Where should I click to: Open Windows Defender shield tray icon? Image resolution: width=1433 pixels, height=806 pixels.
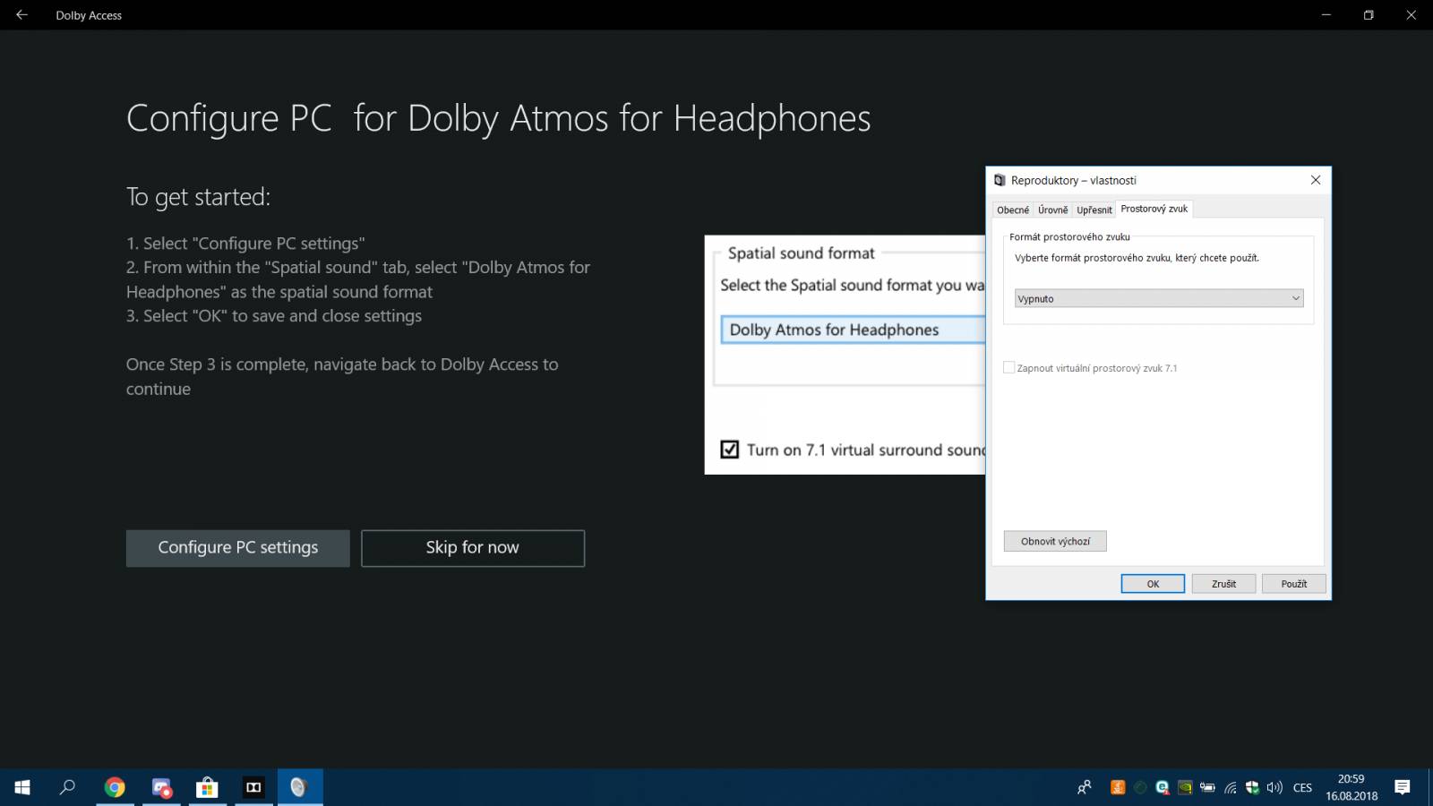pyautogui.click(x=1252, y=788)
